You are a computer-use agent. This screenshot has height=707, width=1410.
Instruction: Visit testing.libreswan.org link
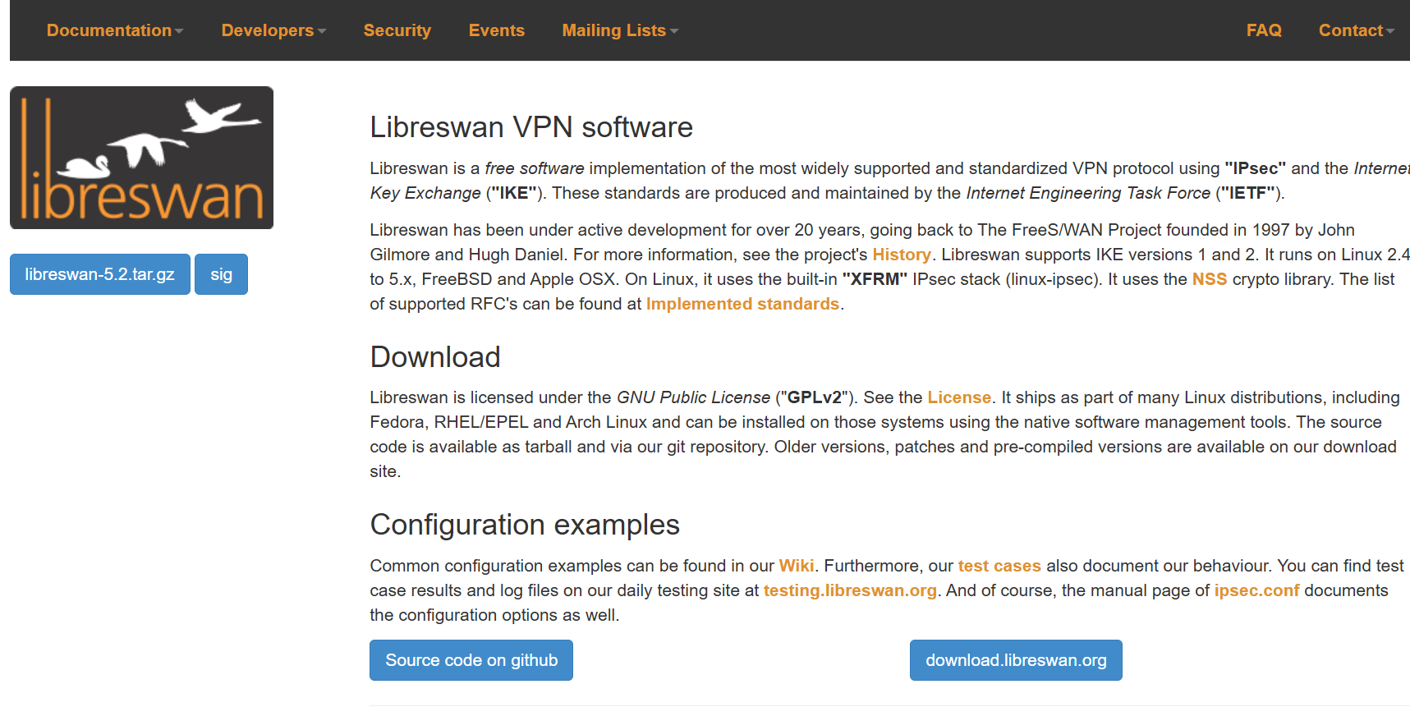tap(850, 590)
